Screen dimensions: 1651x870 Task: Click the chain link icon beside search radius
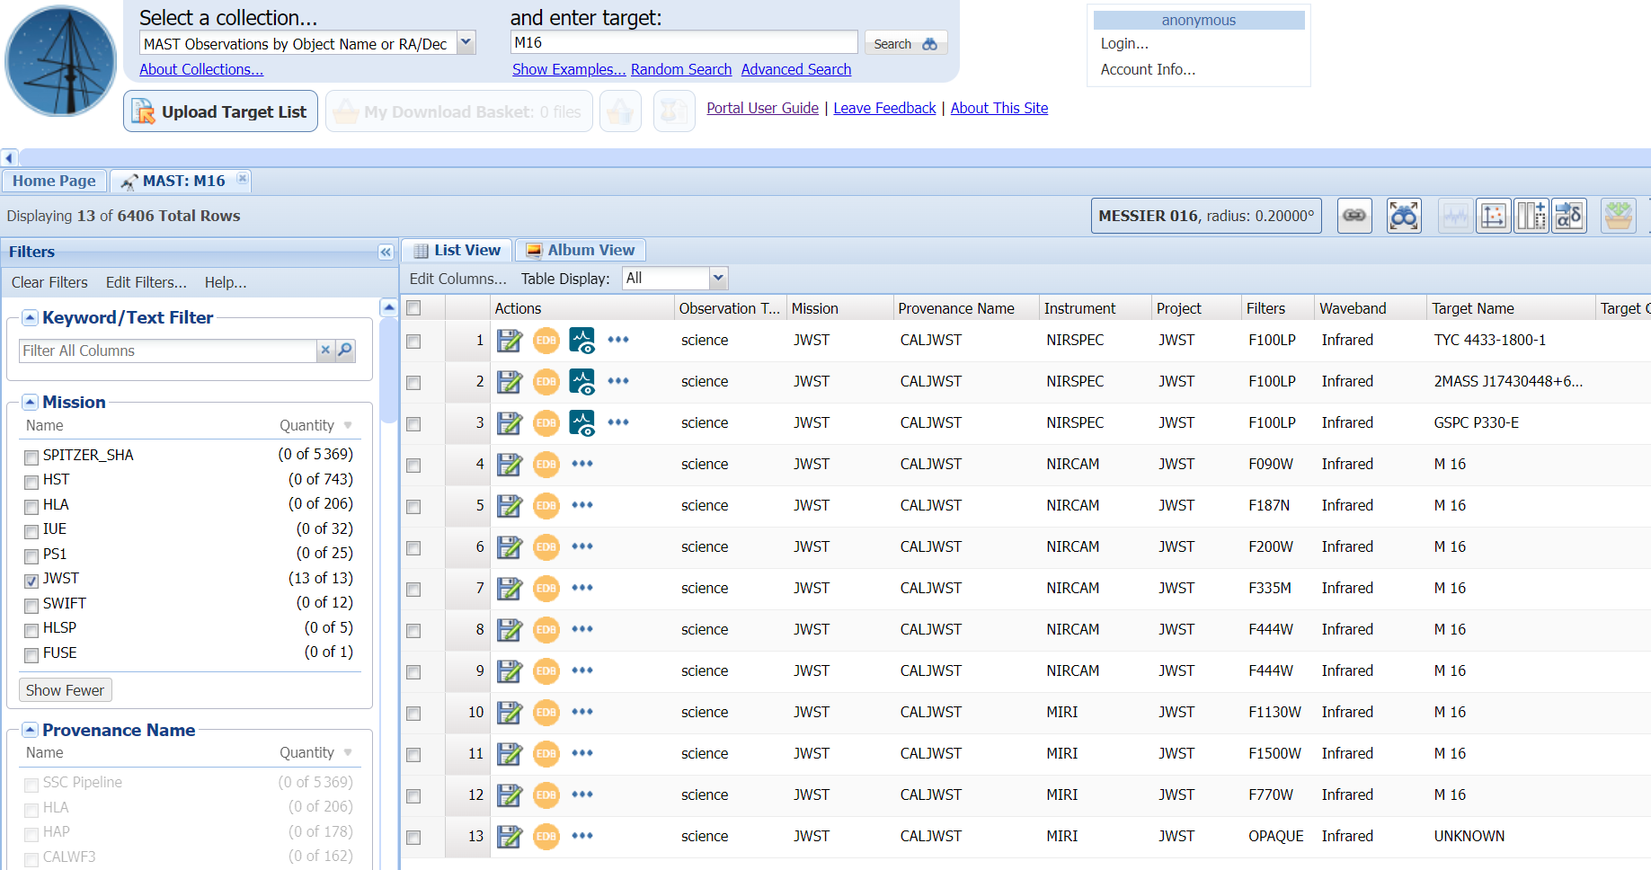point(1354,216)
